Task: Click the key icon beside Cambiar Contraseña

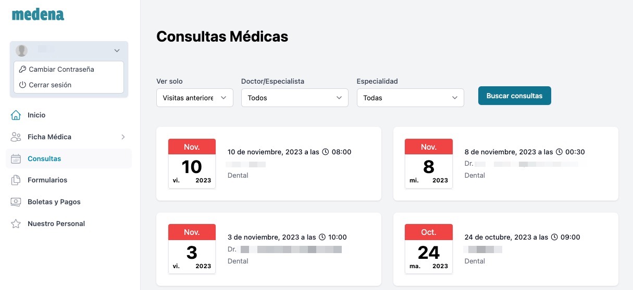Action: (22, 69)
